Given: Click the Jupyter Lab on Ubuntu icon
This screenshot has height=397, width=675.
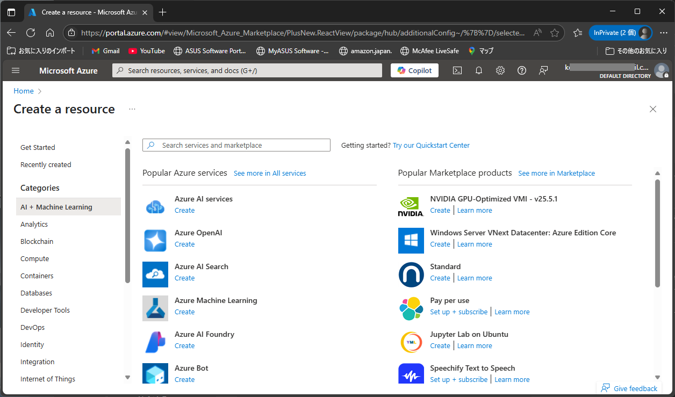Looking at the screenshot, I should 411,342.
